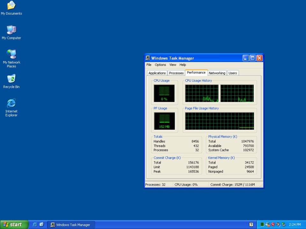
Task: Click the My Network Places icon
Action: [11, 55]
